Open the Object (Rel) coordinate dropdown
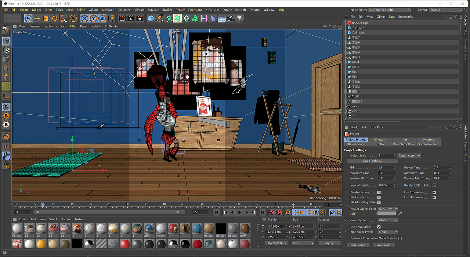This screenshot has height=257, width=470. (276, 243)
